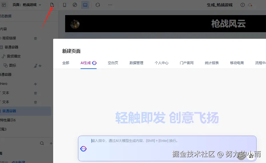Click the new page icon in top toolbar
Viewport: 266px width, 163px height.
(x=52, y=5)
